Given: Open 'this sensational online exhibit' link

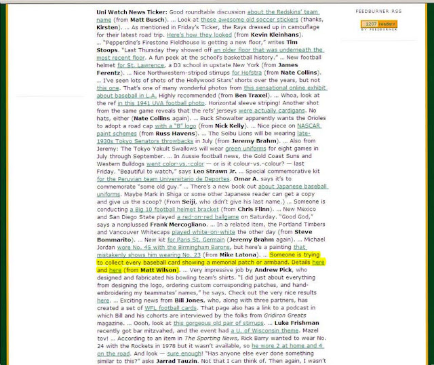Looking at the screenshot, I should point(285,88).
